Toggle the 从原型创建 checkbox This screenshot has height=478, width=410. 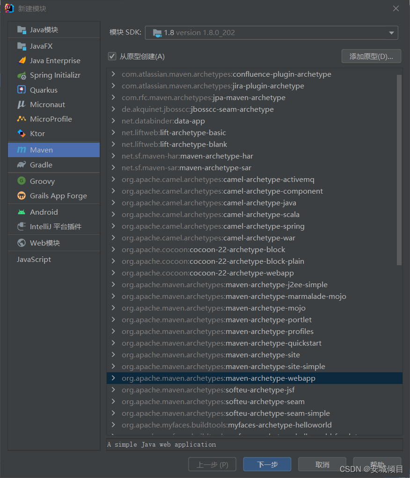pos(112,56)
